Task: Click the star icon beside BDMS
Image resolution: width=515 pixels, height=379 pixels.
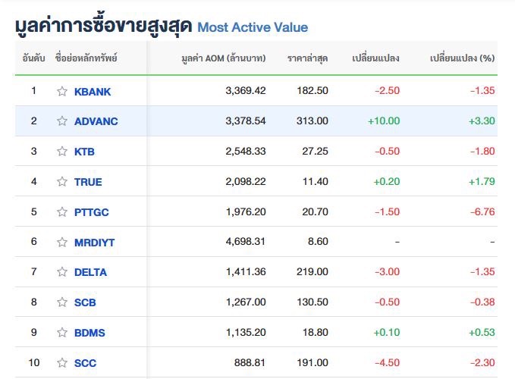Action: point(62,333)
